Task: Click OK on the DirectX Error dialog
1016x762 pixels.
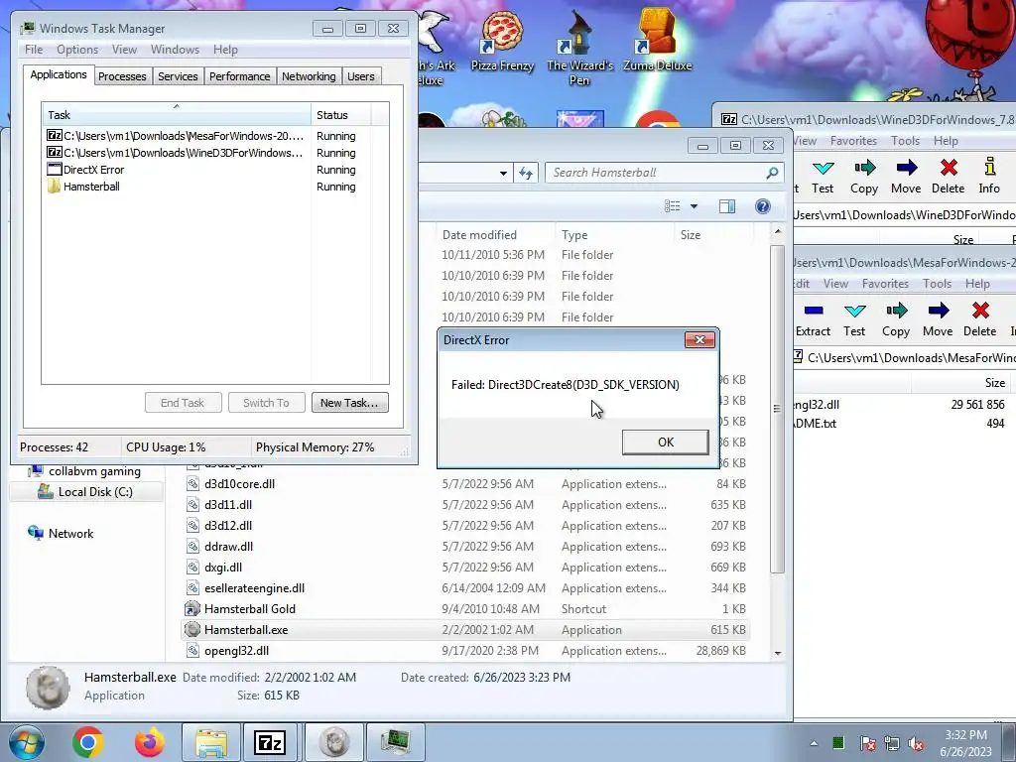Action: [x=666, y=442]
